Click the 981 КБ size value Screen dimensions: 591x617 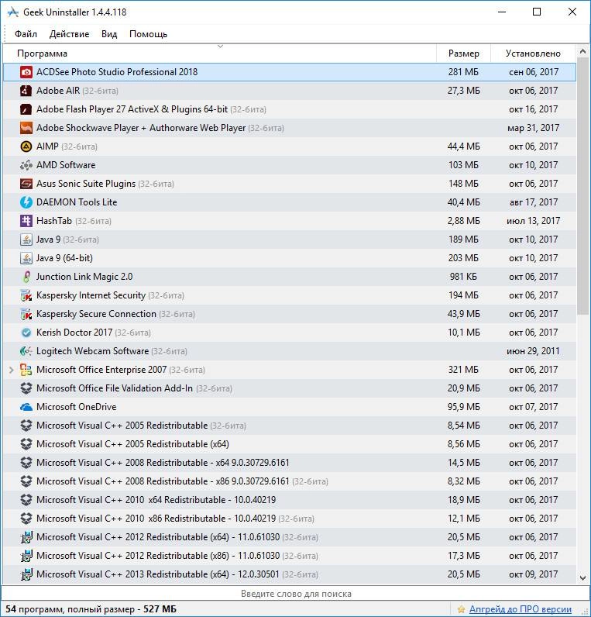coord(463,277)
